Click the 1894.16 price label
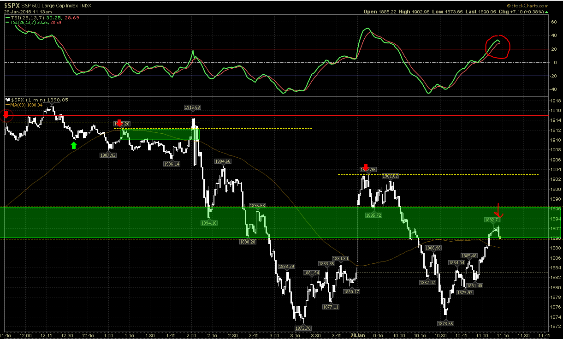The width and height of the screenshot is (563, 339). tap(209, 223)
